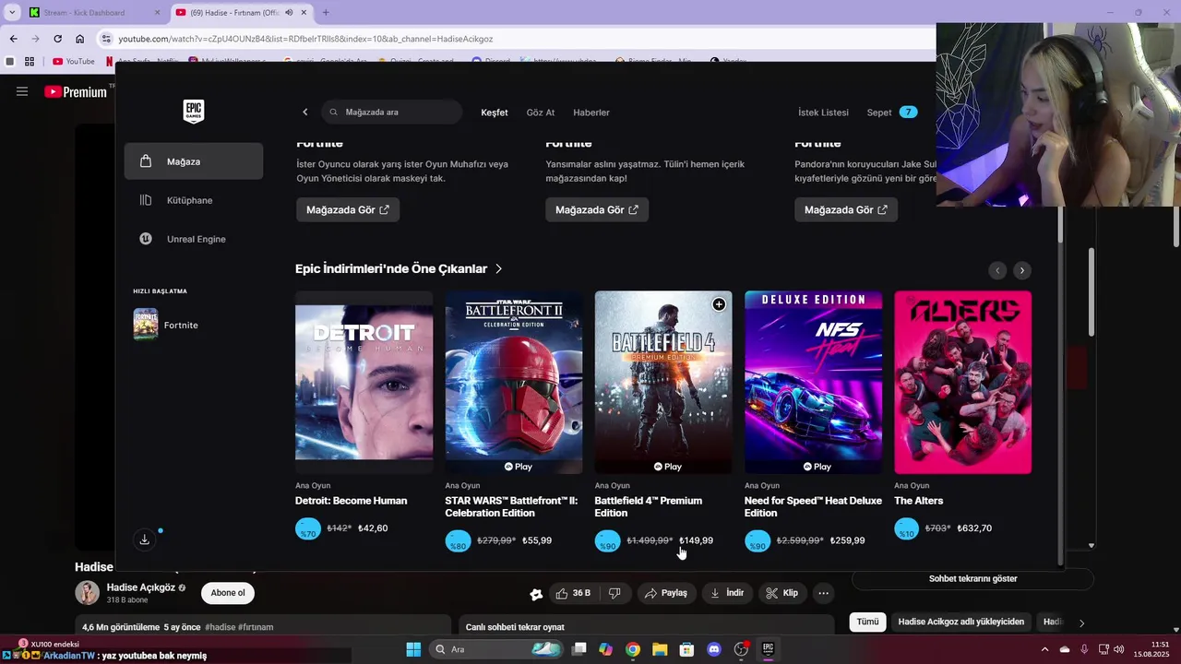This screenshot has width=1181, height=664.
Task: Click Paylaş share button
Action: (666, 593)
